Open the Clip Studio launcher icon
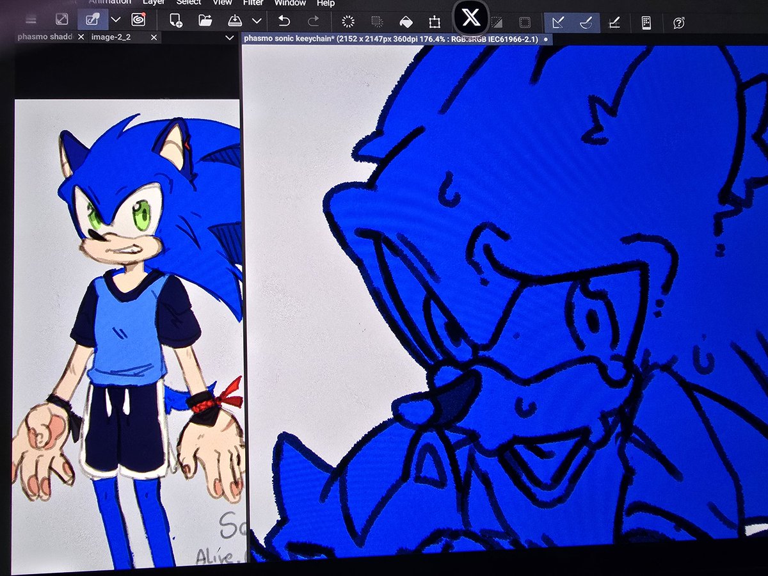 tap(138, 20)
